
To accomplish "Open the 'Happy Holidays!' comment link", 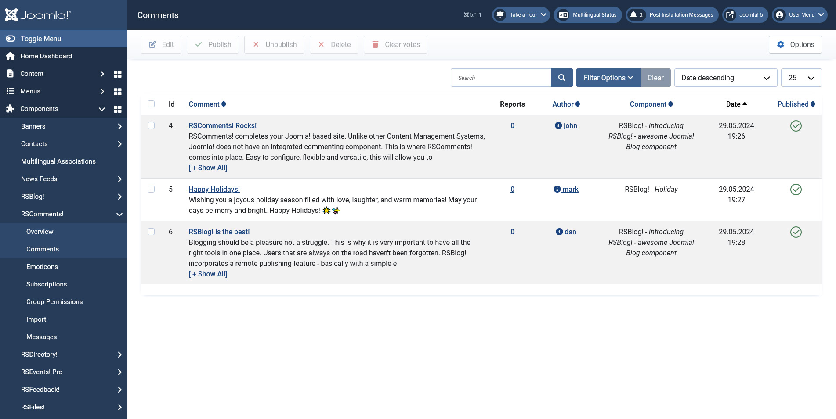I will (x=214, y=189).
